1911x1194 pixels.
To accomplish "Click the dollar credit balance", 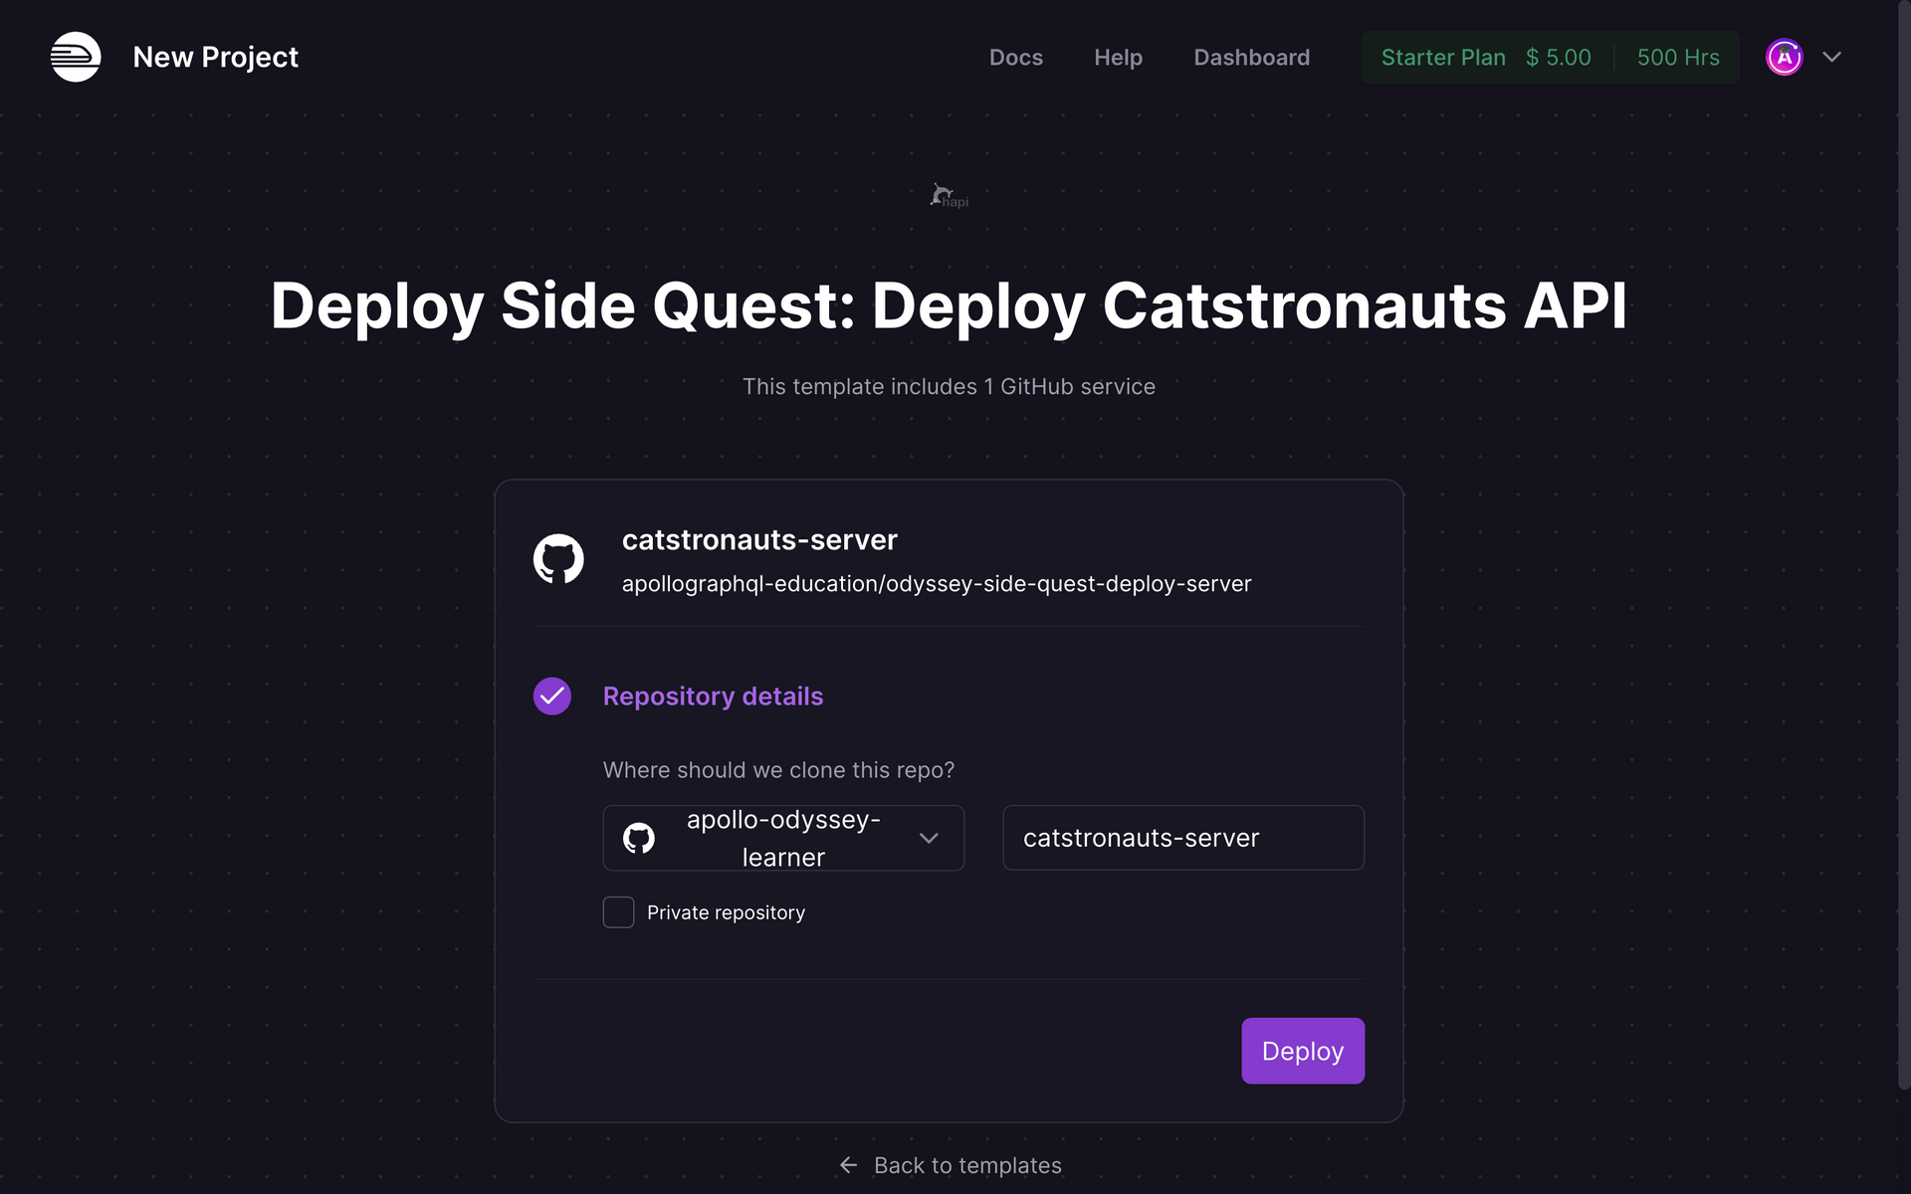I will (x=1559, y=58).
